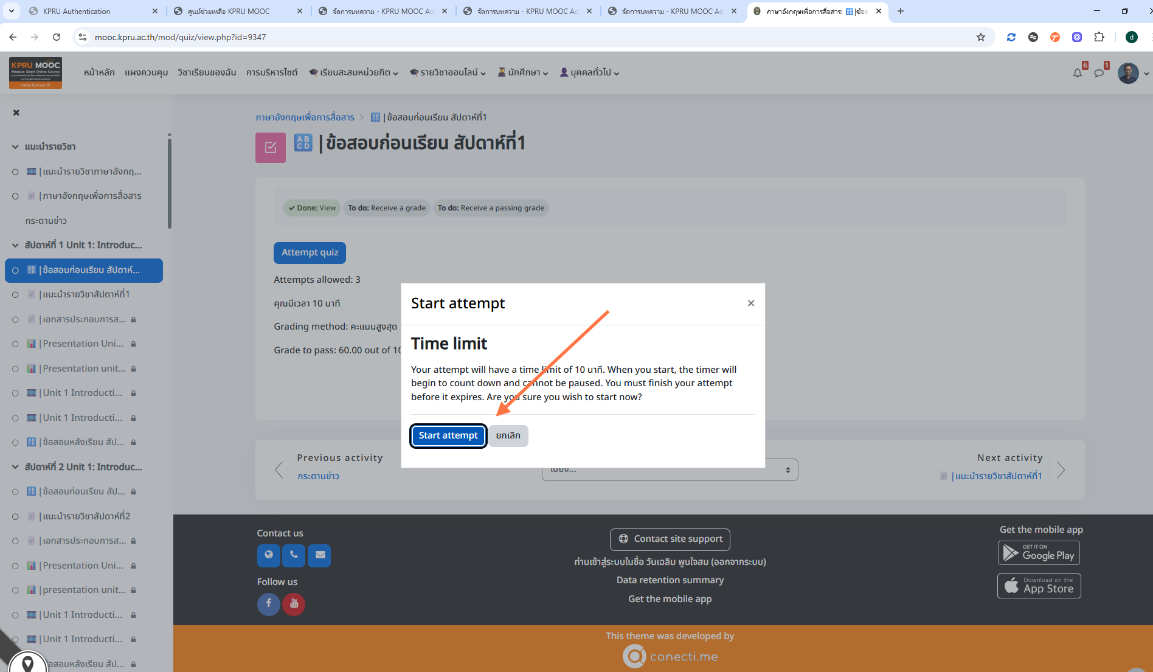Open the กระดานข่าว previous activity link
The image size is (1153, 672).
coord(318,476)
